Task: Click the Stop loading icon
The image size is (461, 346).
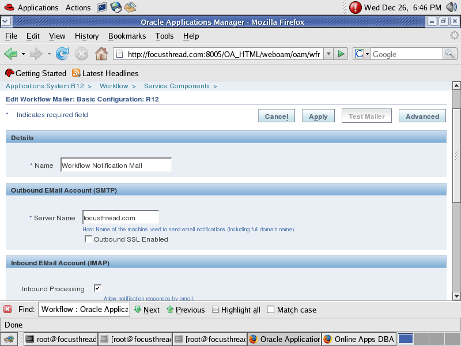Action: coord(81,54)
